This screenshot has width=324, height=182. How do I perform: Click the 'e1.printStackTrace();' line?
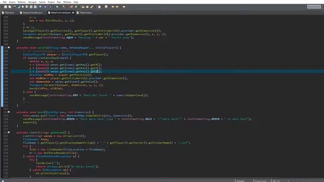[53, 173]
